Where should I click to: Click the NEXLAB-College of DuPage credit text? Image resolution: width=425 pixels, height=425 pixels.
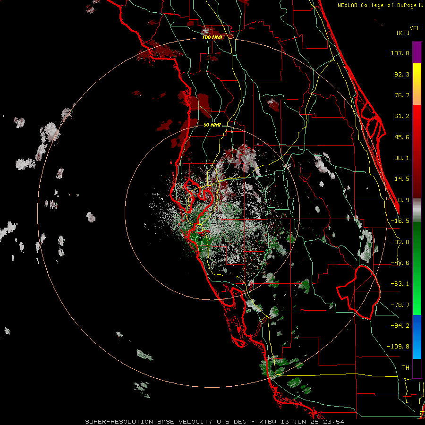[x=378, y=5]
